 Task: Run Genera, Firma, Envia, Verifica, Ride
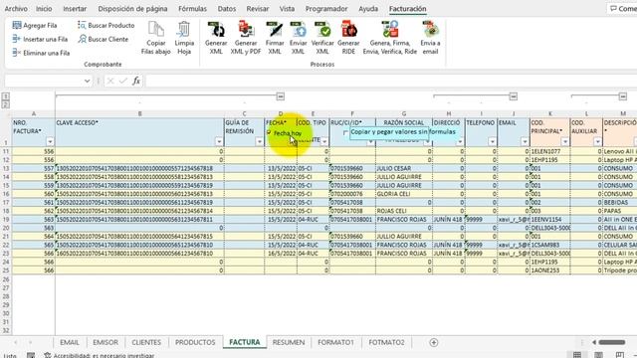[390, 38]
